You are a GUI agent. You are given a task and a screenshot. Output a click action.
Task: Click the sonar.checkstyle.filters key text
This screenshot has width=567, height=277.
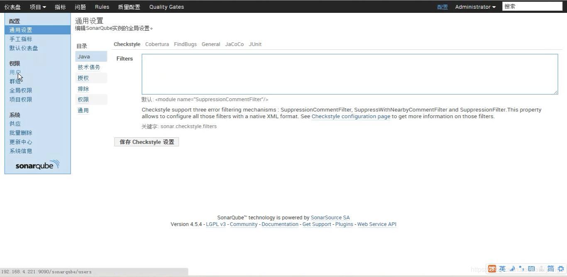point(188,126)
